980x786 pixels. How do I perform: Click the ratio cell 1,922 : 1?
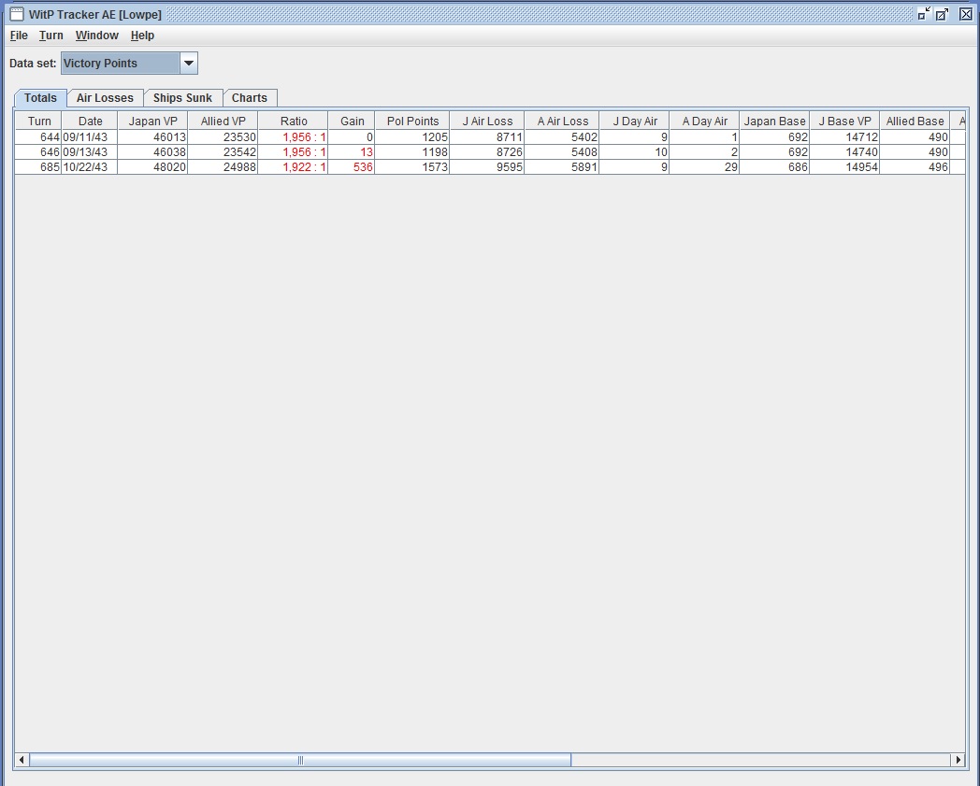pyautogui.click(x=293, y=166)
